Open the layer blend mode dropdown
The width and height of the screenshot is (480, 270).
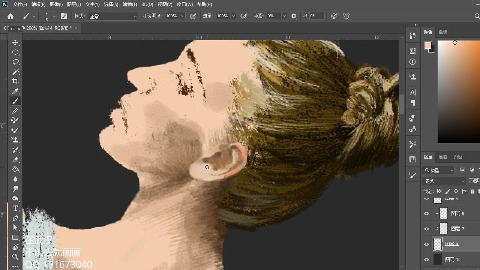pos(444,181)
